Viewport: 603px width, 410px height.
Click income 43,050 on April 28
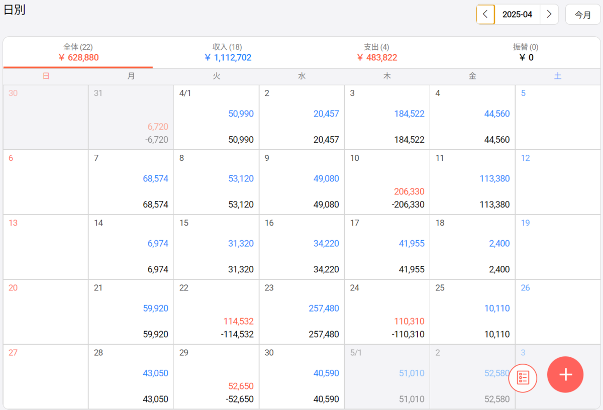(x=155, y=373)
